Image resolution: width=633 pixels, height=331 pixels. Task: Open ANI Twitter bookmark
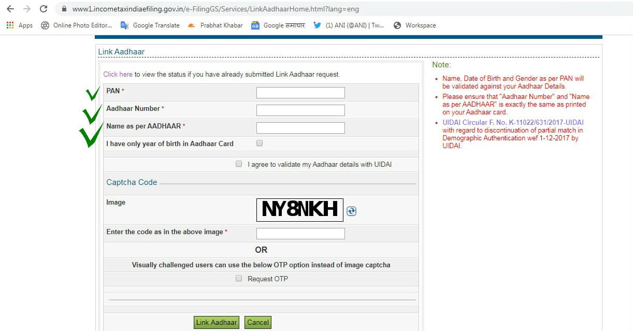[x=349, y=25]
